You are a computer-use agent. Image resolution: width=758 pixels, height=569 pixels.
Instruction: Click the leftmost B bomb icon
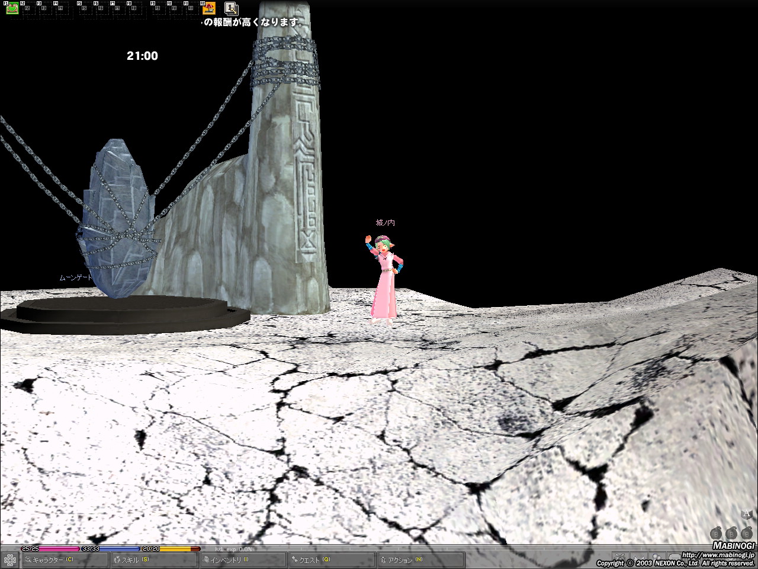tap(716, 533)
